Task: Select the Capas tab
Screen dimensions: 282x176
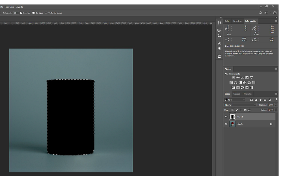Action: click(x=227, y=94)
